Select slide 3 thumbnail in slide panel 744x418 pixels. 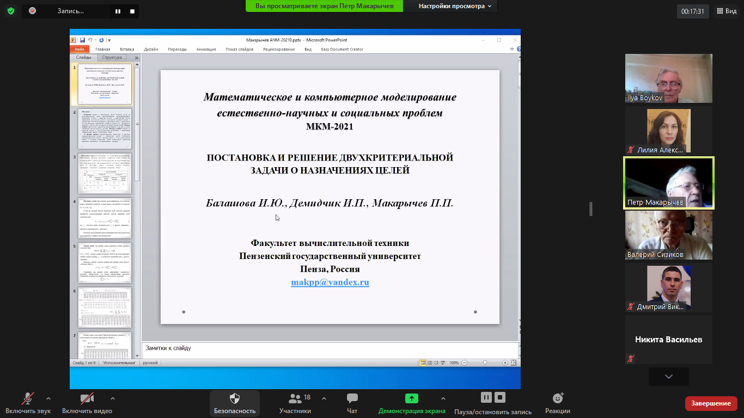pos(106,174)
